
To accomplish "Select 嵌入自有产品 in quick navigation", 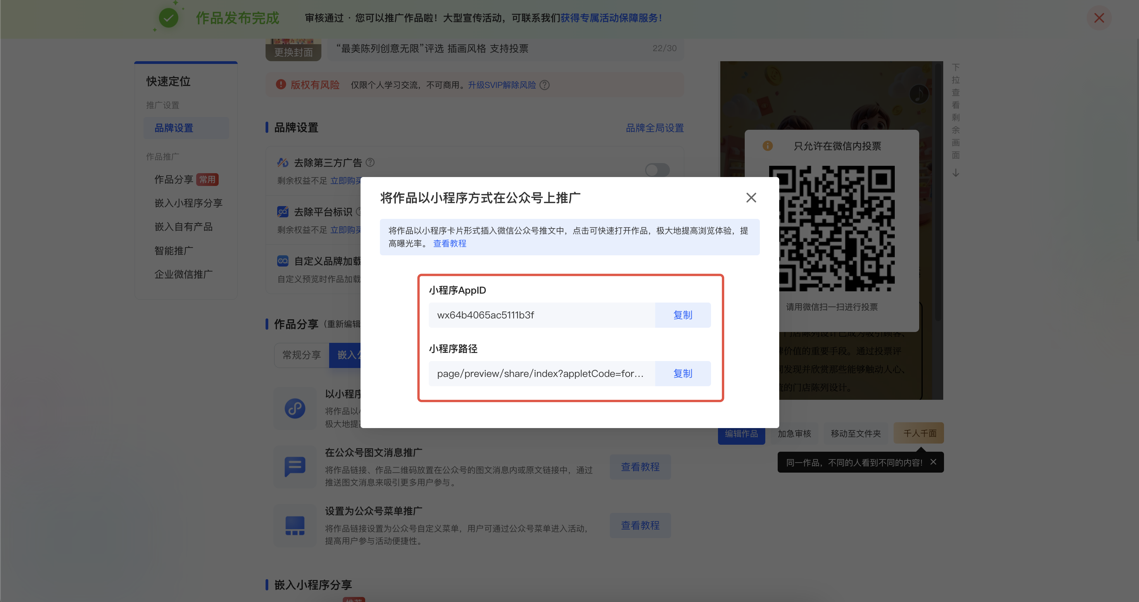I will pos(183,227).
